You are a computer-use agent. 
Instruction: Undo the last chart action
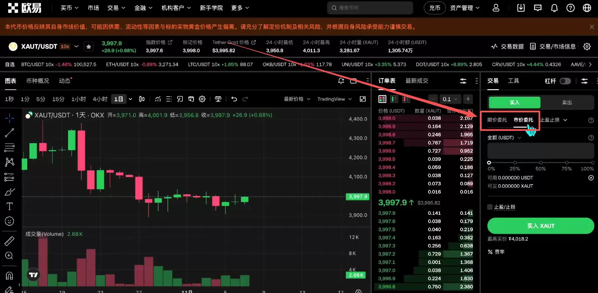(x=234, y=99)
